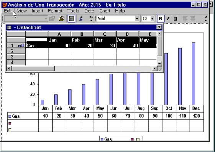This screenshot has width=215, height=152.
Task: Expand more formatting toolbar buttons chevron
Action: coord(206,19)
